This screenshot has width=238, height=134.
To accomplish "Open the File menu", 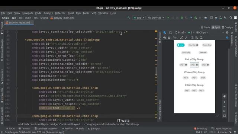I will tap(3, 13).
